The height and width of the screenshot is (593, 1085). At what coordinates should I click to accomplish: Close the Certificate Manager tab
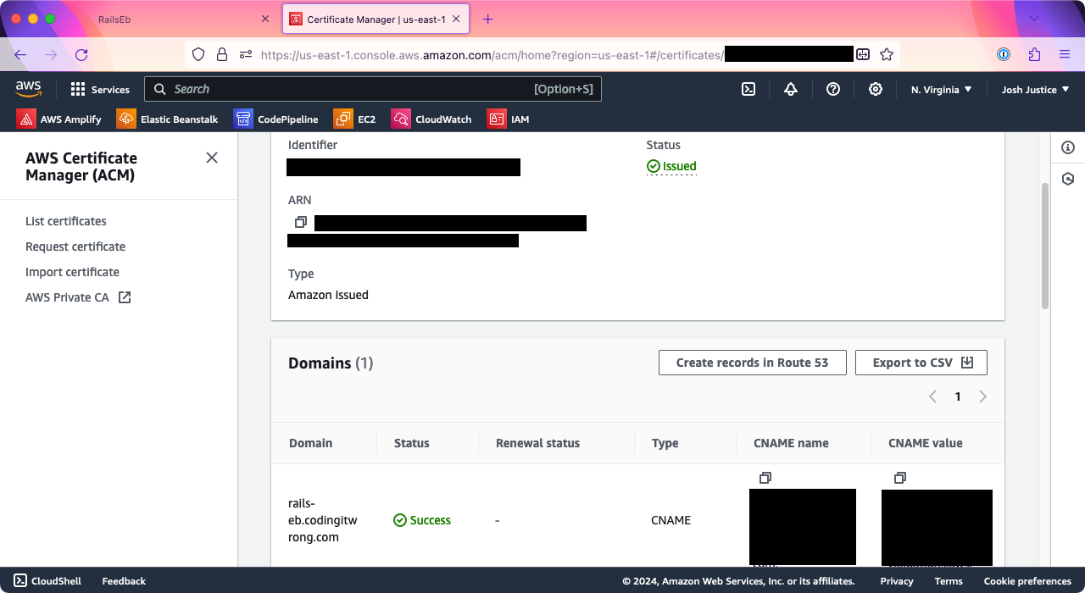458,19
